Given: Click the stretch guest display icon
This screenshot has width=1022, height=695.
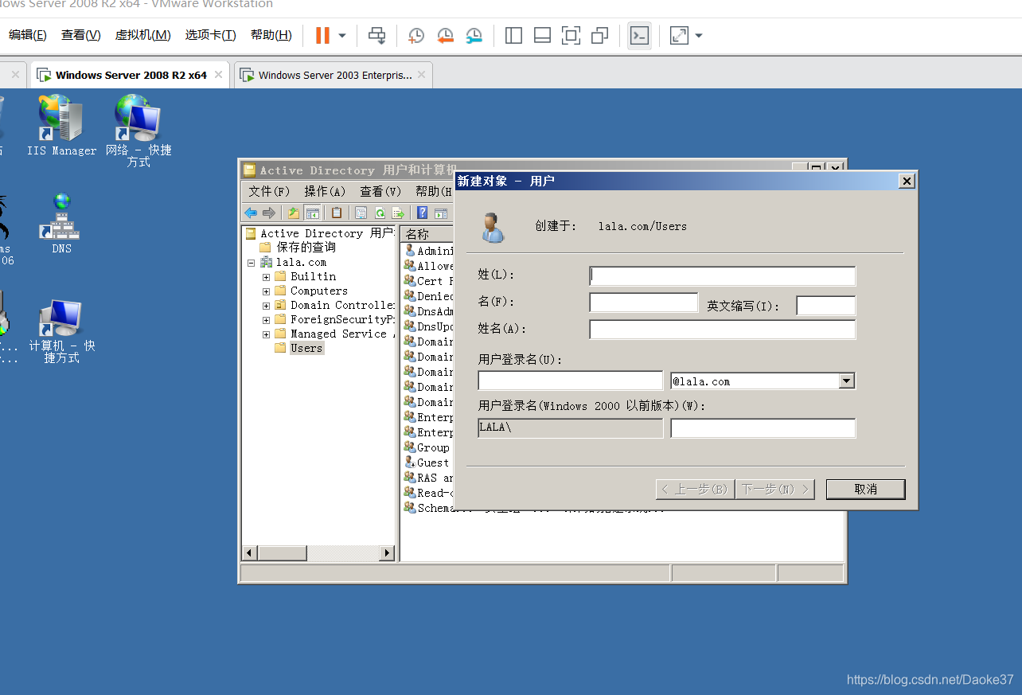Looking at the screenshot, I should (x=679, y=36).
